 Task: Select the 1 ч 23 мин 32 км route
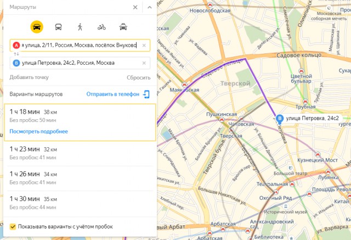(x=80, y=153)
